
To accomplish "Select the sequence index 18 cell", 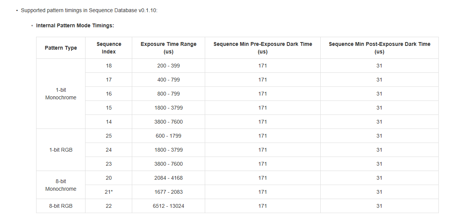I will pyautogui.click(x=109, y=66).
